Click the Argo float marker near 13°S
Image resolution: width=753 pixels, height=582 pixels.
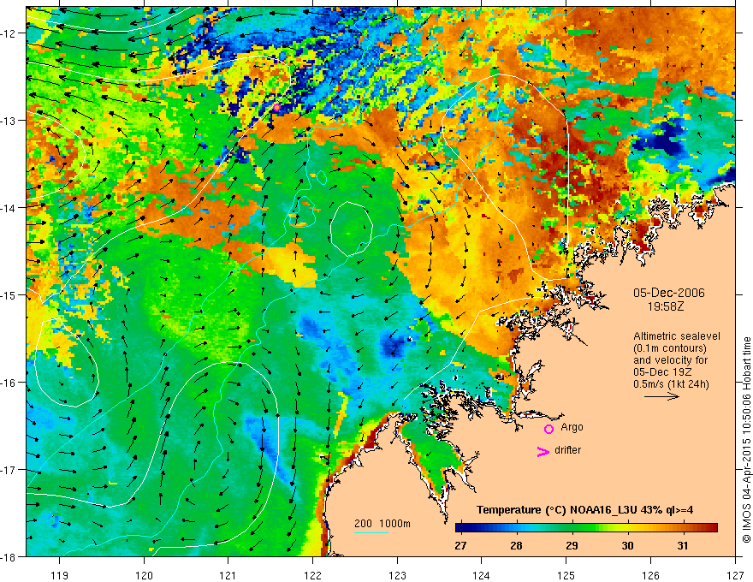coord(276,107)
